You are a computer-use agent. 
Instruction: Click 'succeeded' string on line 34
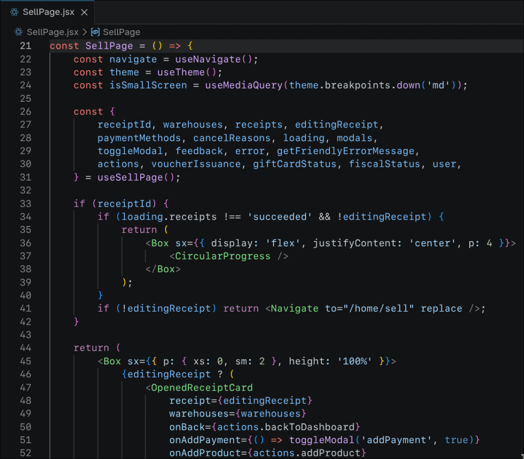tap(280, 217)
